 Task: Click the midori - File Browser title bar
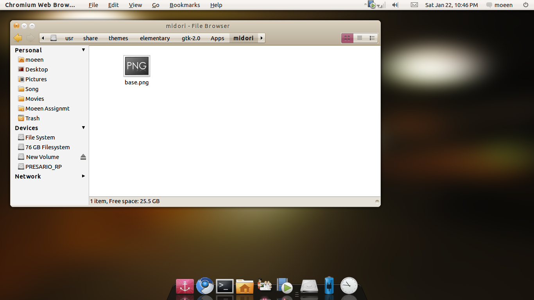tap(198, 26)
